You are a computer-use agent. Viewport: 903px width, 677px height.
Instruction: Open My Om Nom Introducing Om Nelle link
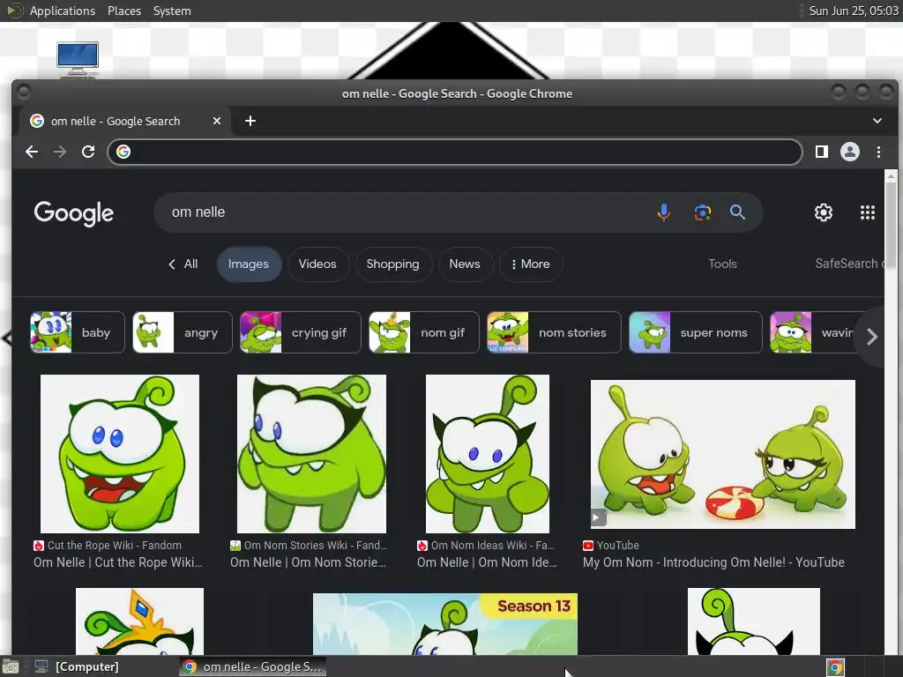(713, 562)
